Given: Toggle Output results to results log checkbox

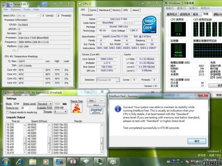Looking at the screenshot, I should point(7,112).
